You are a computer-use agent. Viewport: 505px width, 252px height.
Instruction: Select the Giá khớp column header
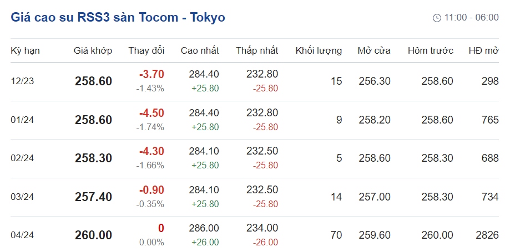(93, 51)
